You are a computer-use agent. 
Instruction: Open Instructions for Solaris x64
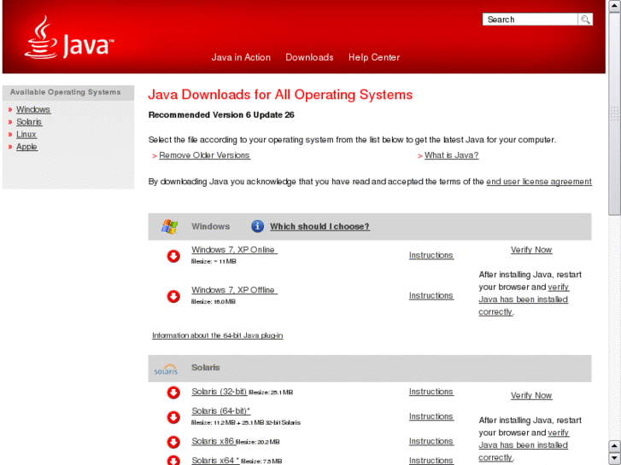click(x=431, y=460)
